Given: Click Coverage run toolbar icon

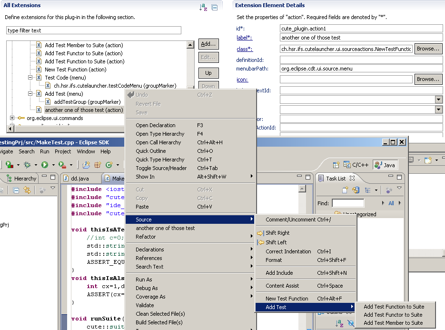Looking at the screenshot, I should tap(10, 165).
